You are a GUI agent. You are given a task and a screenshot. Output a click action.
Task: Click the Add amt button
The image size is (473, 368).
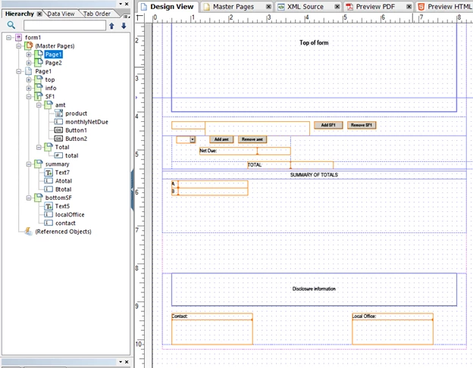click(221, 139)
